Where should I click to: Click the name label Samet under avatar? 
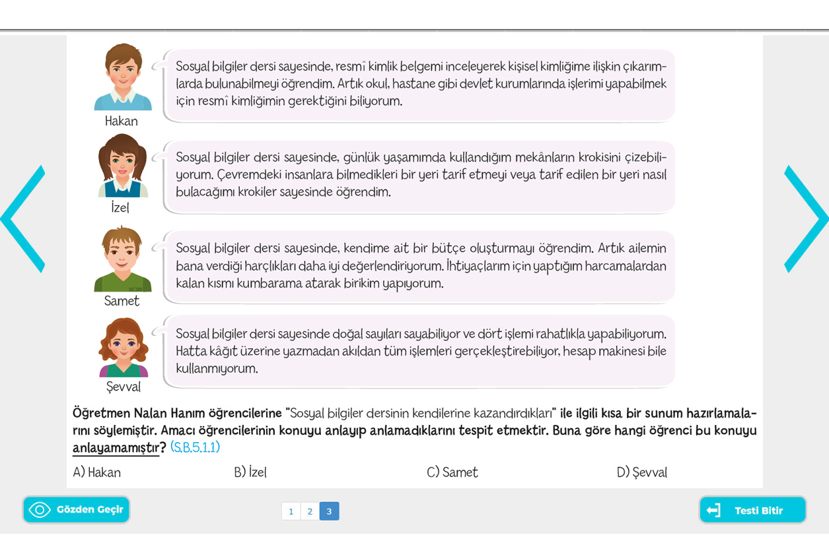click(122, 301)
